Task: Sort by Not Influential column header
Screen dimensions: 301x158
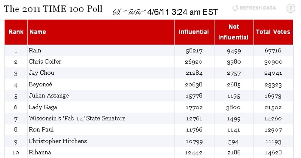Action: coord(234,32)
